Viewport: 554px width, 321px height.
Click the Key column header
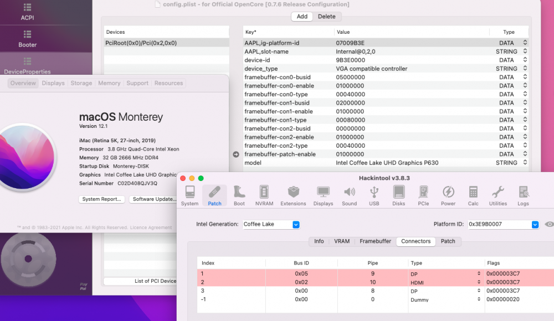(289, 32)
